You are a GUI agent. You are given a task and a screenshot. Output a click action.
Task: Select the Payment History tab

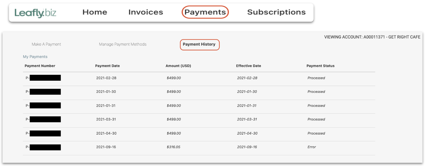point(200,44)
